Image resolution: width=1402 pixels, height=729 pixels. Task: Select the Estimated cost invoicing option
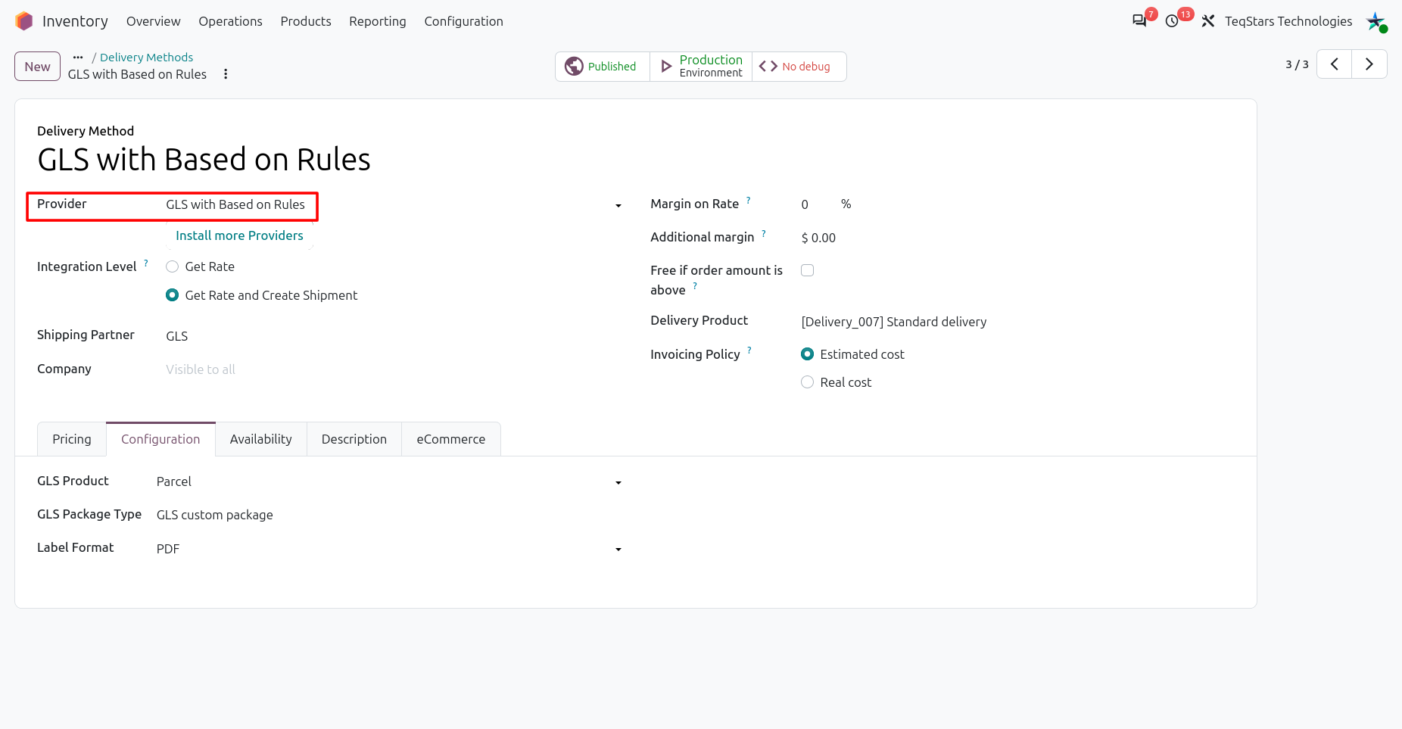tap(808, 354)
